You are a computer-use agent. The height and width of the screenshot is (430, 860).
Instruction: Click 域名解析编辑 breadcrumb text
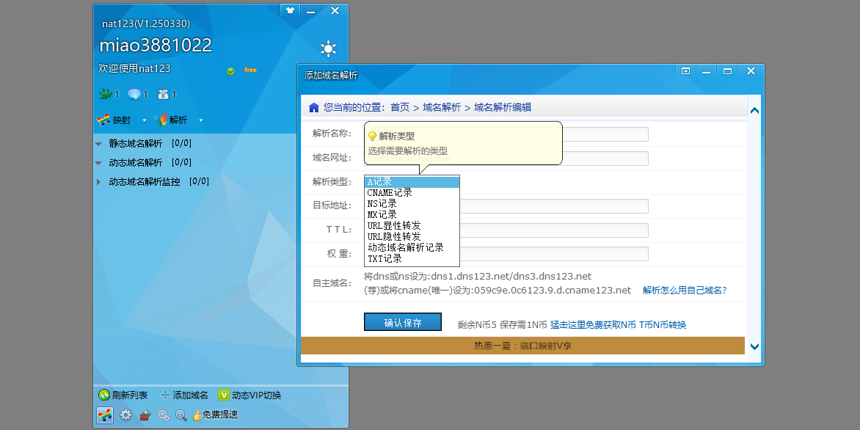point(503,107)
